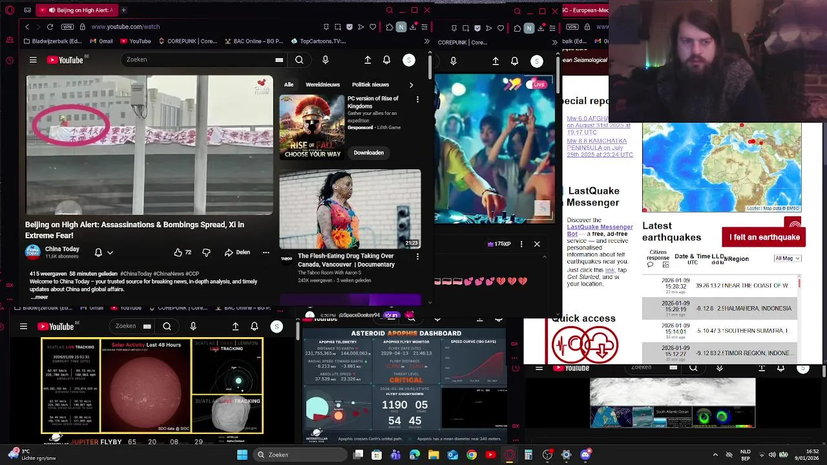Click the earthquake map thumbnail on EMSC page
This screenshot has width=827, height=465.
tap(722, 167)
